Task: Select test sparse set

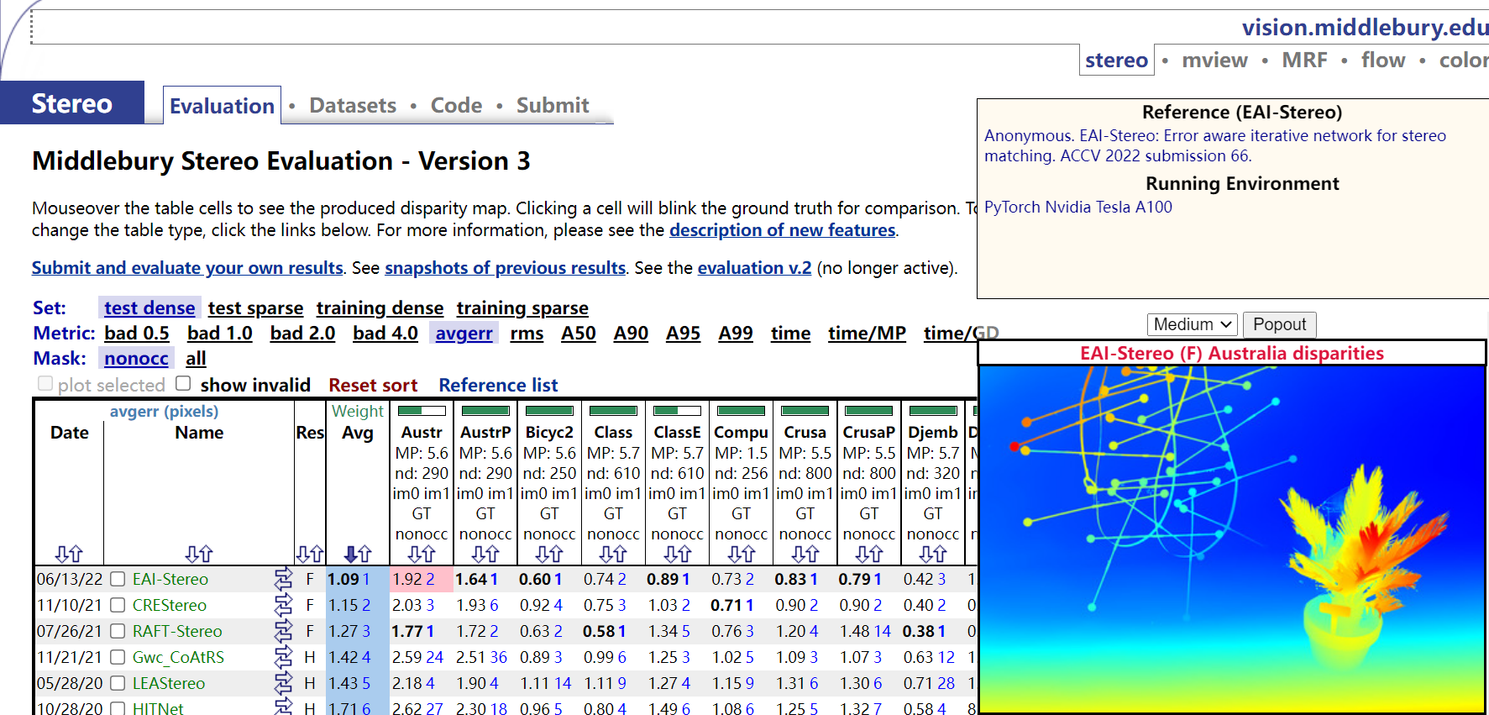Action: coord(255,308)
